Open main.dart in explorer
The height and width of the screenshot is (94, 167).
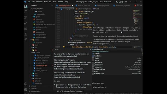(39, 68)
